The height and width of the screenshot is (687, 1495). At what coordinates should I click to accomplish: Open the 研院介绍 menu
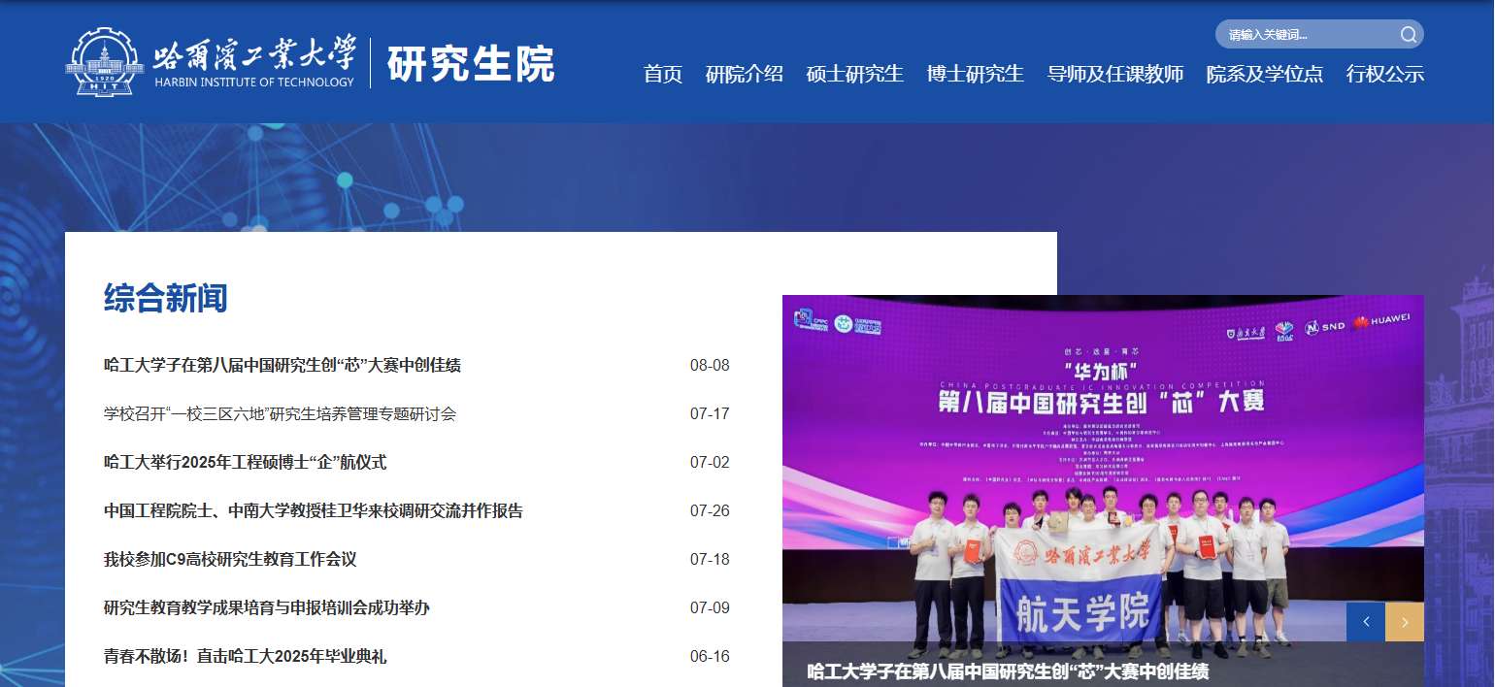pos(744,74)
